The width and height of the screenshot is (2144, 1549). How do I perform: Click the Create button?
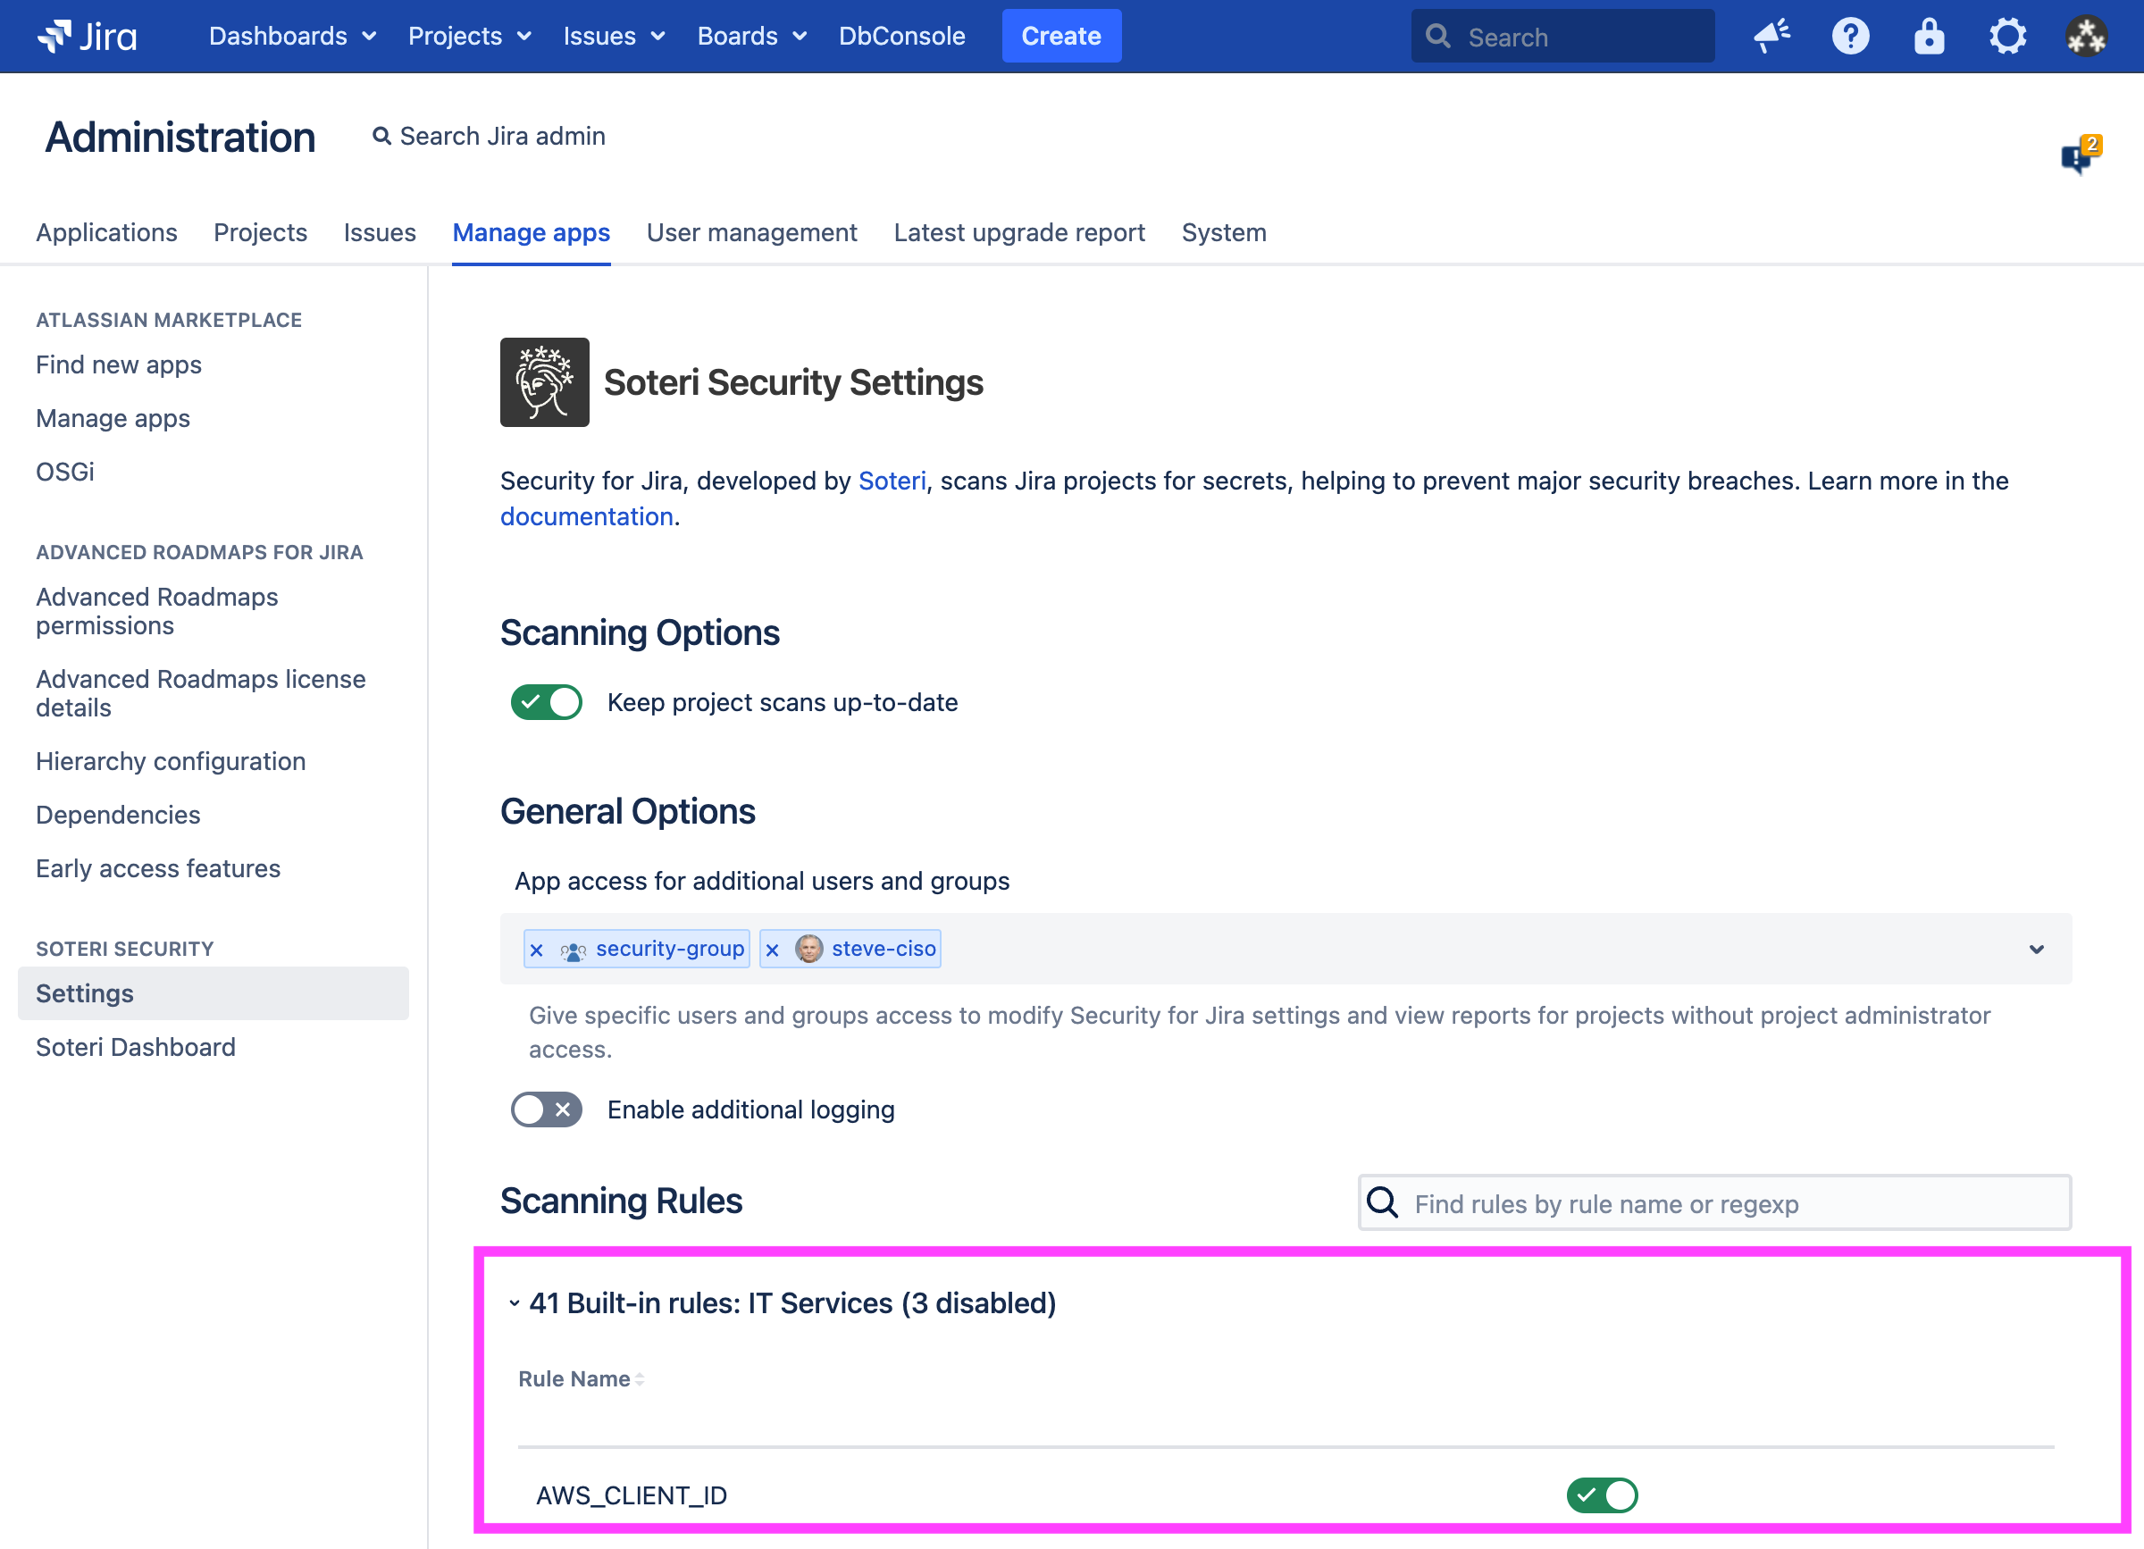click(x=1060, y=36)
